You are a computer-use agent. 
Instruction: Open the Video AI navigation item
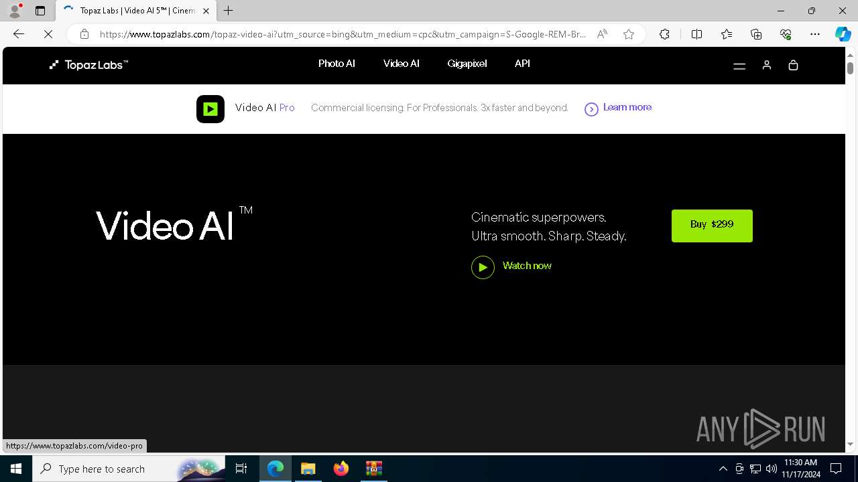click(x=401, y=64)
